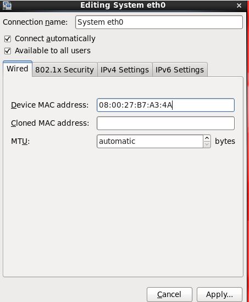This screenshot has height=302, width=249.
Task: Uncheck Available to all users
Action: (8, 51)
